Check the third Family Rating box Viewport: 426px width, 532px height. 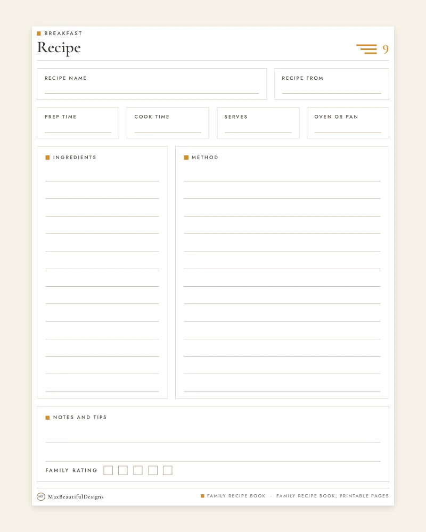(138, 470)
